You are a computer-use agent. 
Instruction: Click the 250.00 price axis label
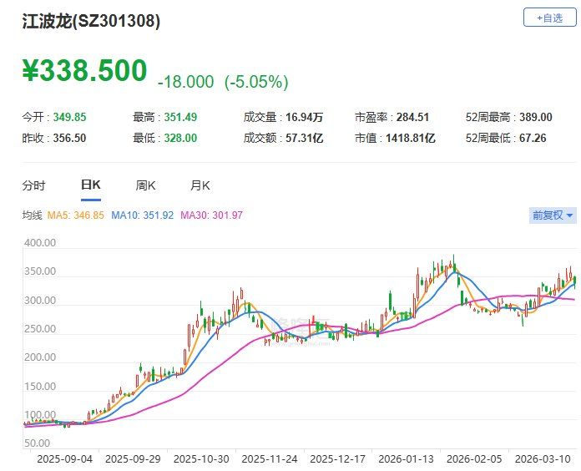coord(40,329)
